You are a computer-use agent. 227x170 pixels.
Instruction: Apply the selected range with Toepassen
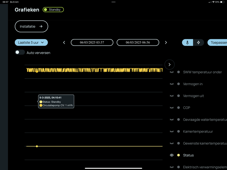[217, 42]
